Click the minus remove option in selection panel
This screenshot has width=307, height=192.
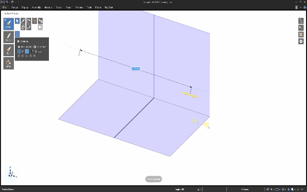[29, 47]
